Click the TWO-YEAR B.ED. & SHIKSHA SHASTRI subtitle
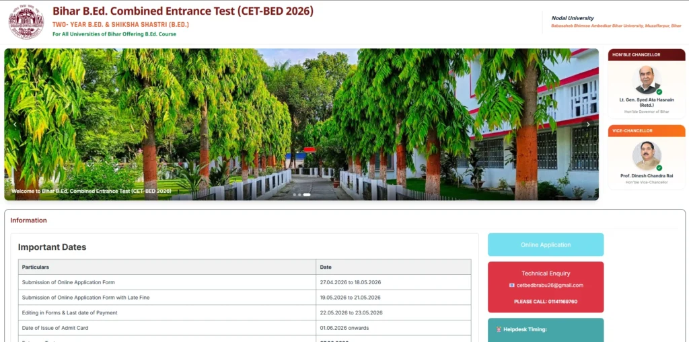This screenshot has height=342, width=689. [x=121, y=25]
